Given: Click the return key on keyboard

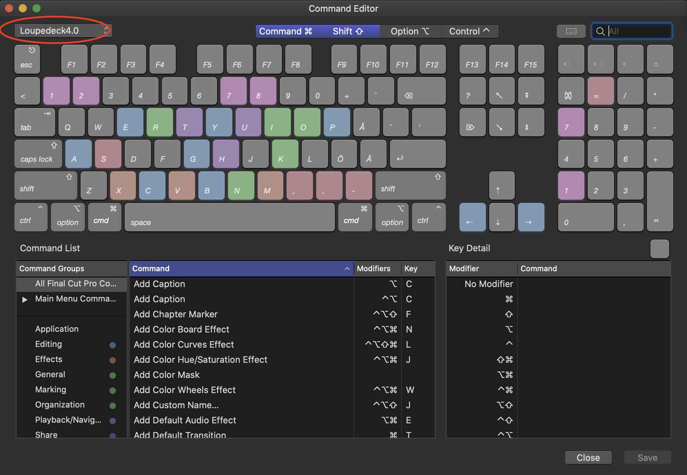Looking at the screenshot, I should [418, 154].
